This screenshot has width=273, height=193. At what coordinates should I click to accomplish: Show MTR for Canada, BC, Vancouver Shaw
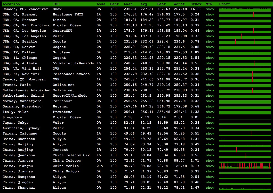tap(210, 9)
